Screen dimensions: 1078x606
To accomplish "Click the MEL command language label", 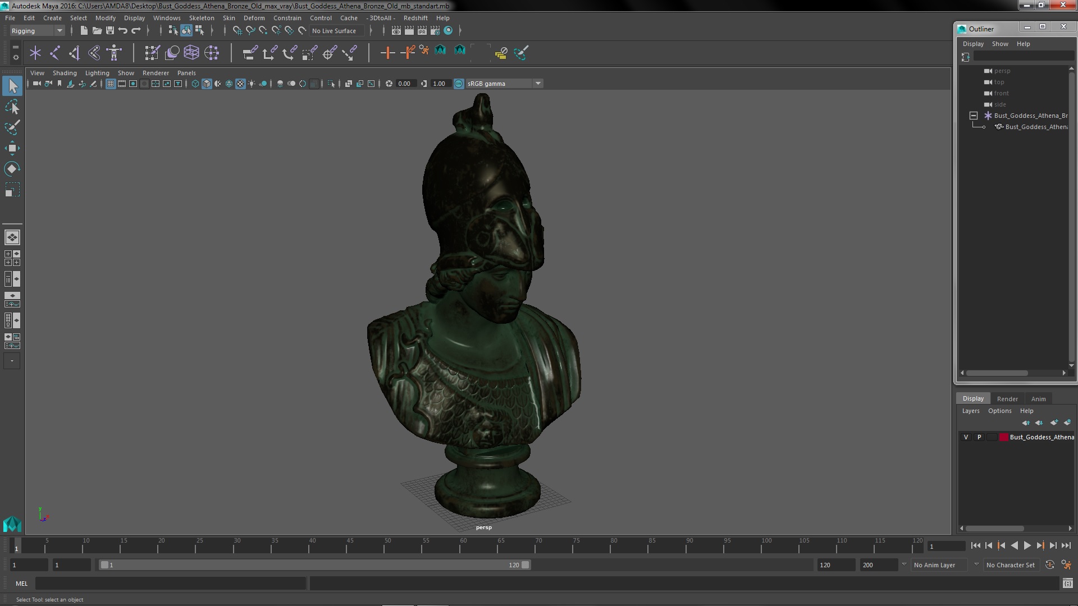I will click(x=21, y=584).
